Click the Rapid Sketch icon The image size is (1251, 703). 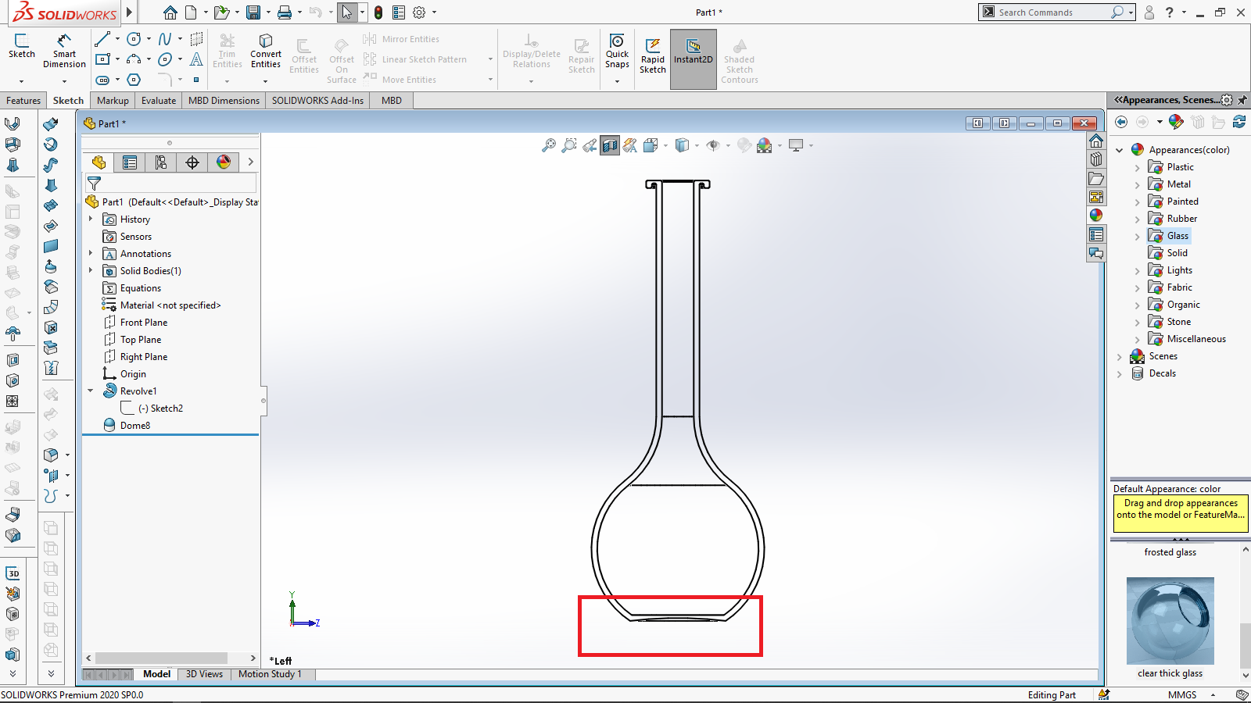653,55
